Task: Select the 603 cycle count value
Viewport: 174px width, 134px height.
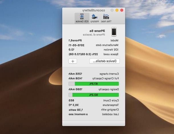Action: click(x=71, y=101)
